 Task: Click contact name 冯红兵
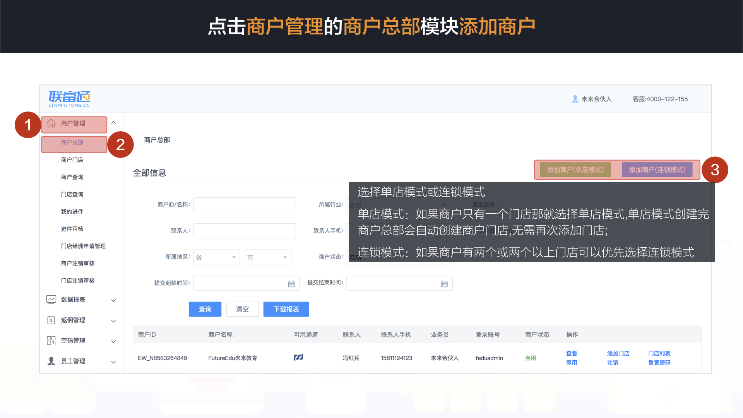click(x=351, y=358)
